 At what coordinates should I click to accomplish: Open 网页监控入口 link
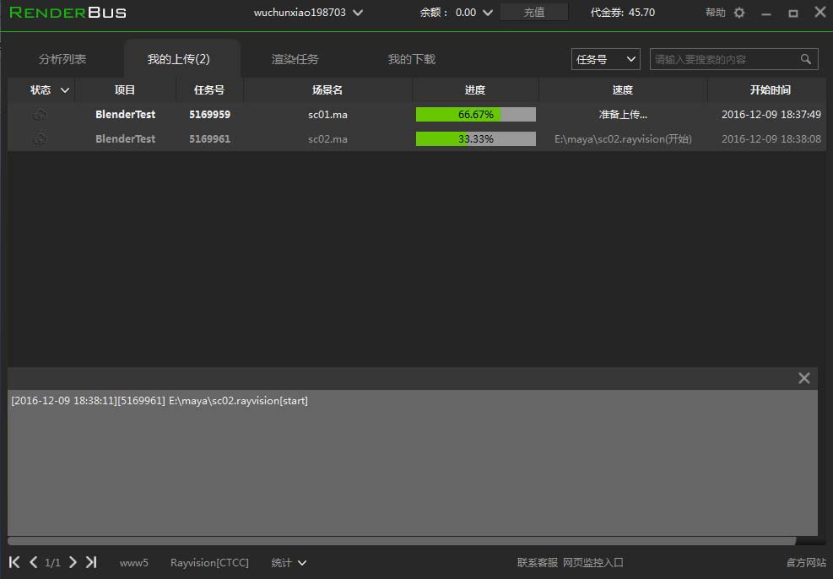coord(592,562)
